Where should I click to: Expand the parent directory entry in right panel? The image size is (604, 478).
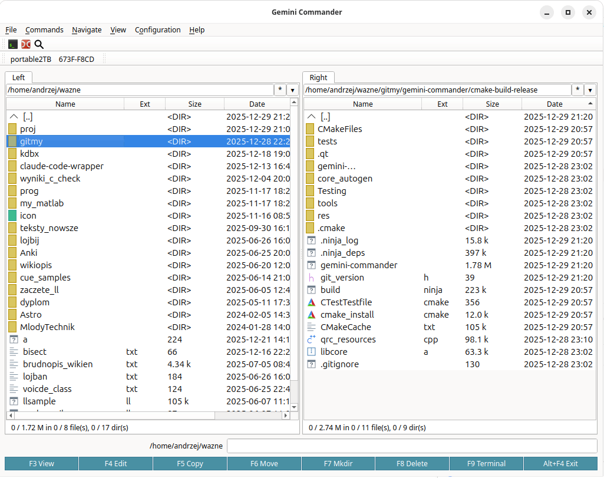coord(311,117)
